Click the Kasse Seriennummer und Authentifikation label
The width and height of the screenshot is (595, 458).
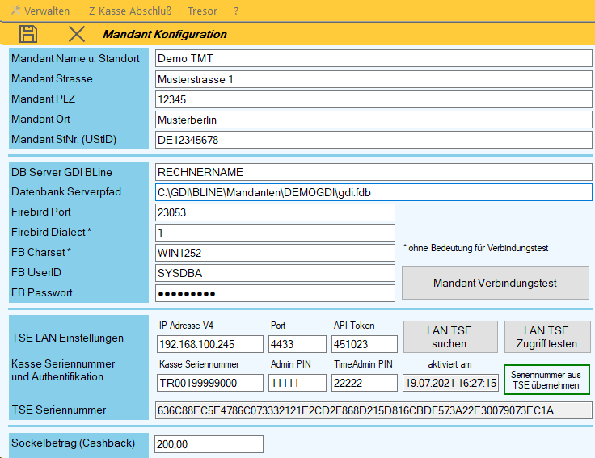coord(63,370)
